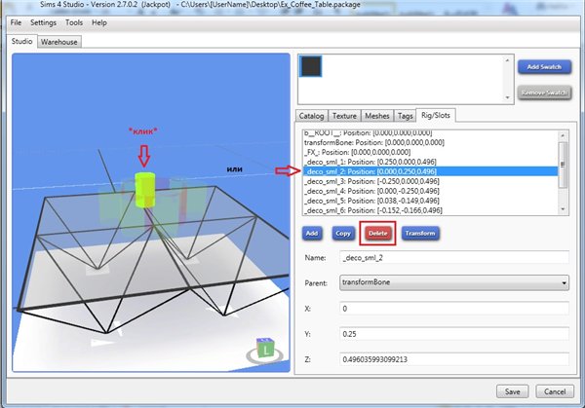Open the Meshes tab
This screenshot has height=408, width=585.
[377, 116]
